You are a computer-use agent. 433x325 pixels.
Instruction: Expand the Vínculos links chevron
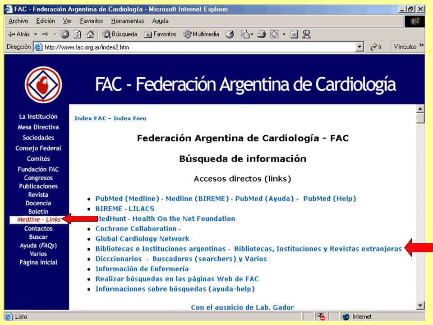pos(421,45)
